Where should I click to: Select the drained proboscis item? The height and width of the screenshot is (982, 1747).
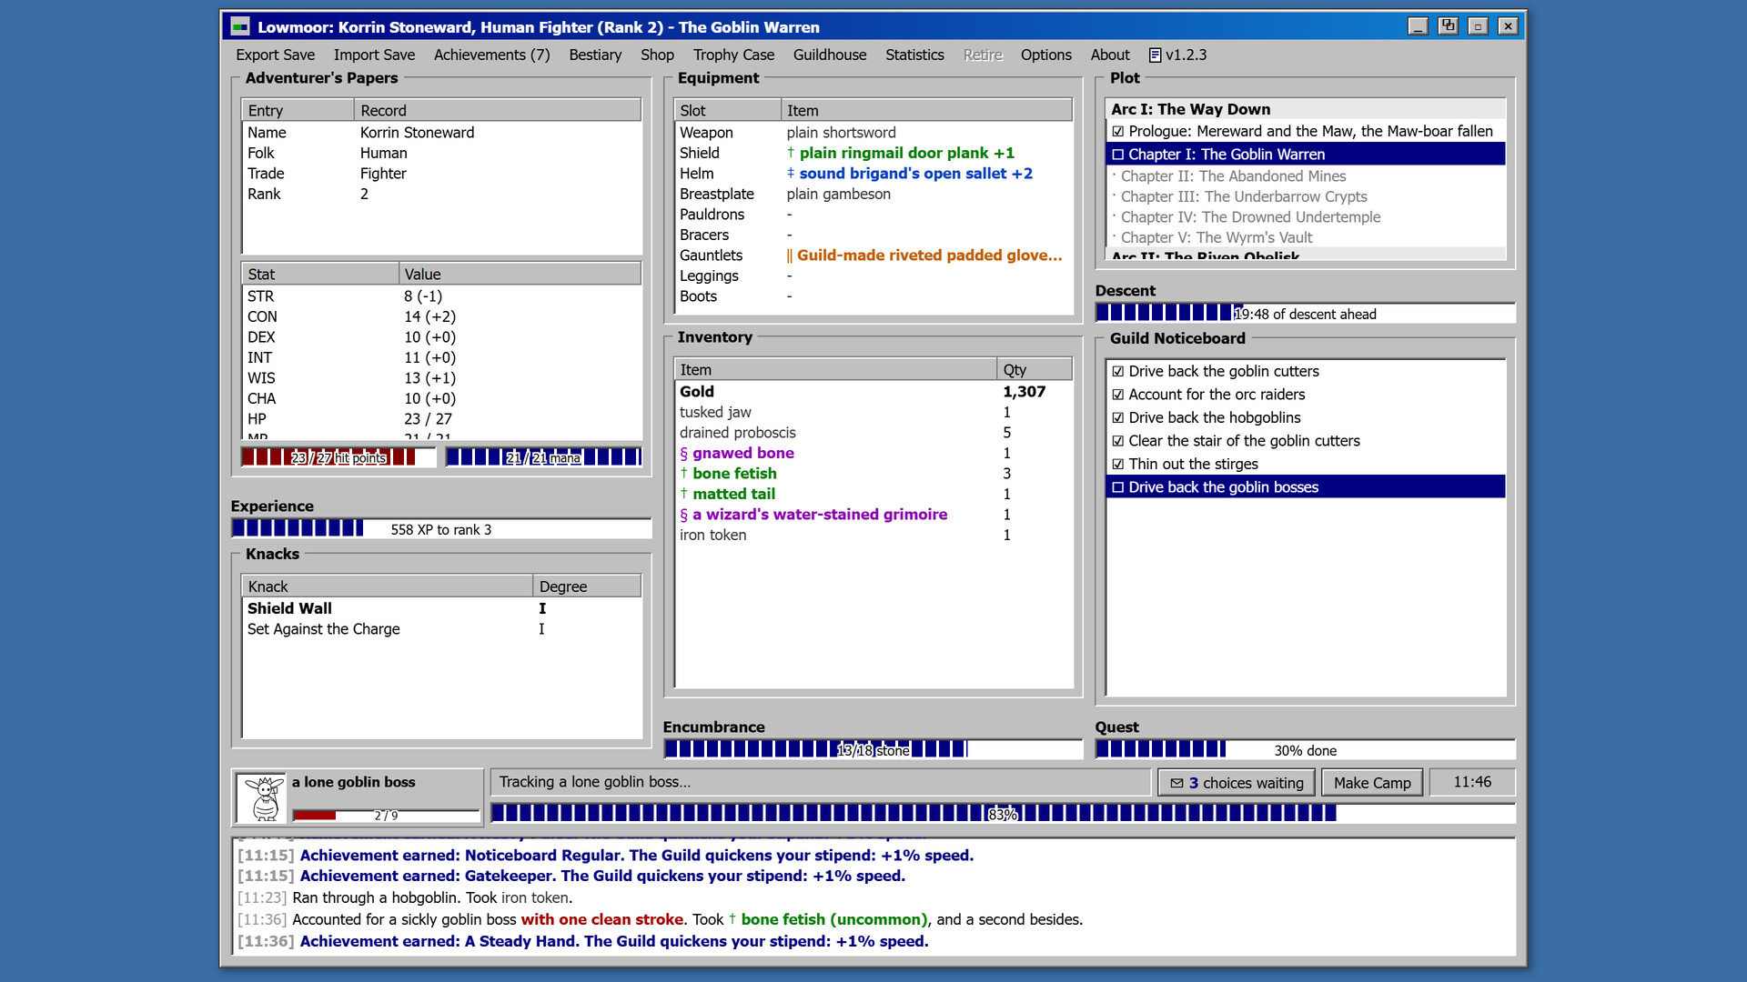(x=873, y=433)
